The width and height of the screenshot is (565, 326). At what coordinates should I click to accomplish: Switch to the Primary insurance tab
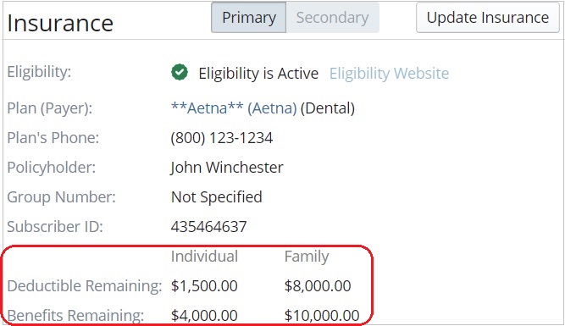pos(249,17)
